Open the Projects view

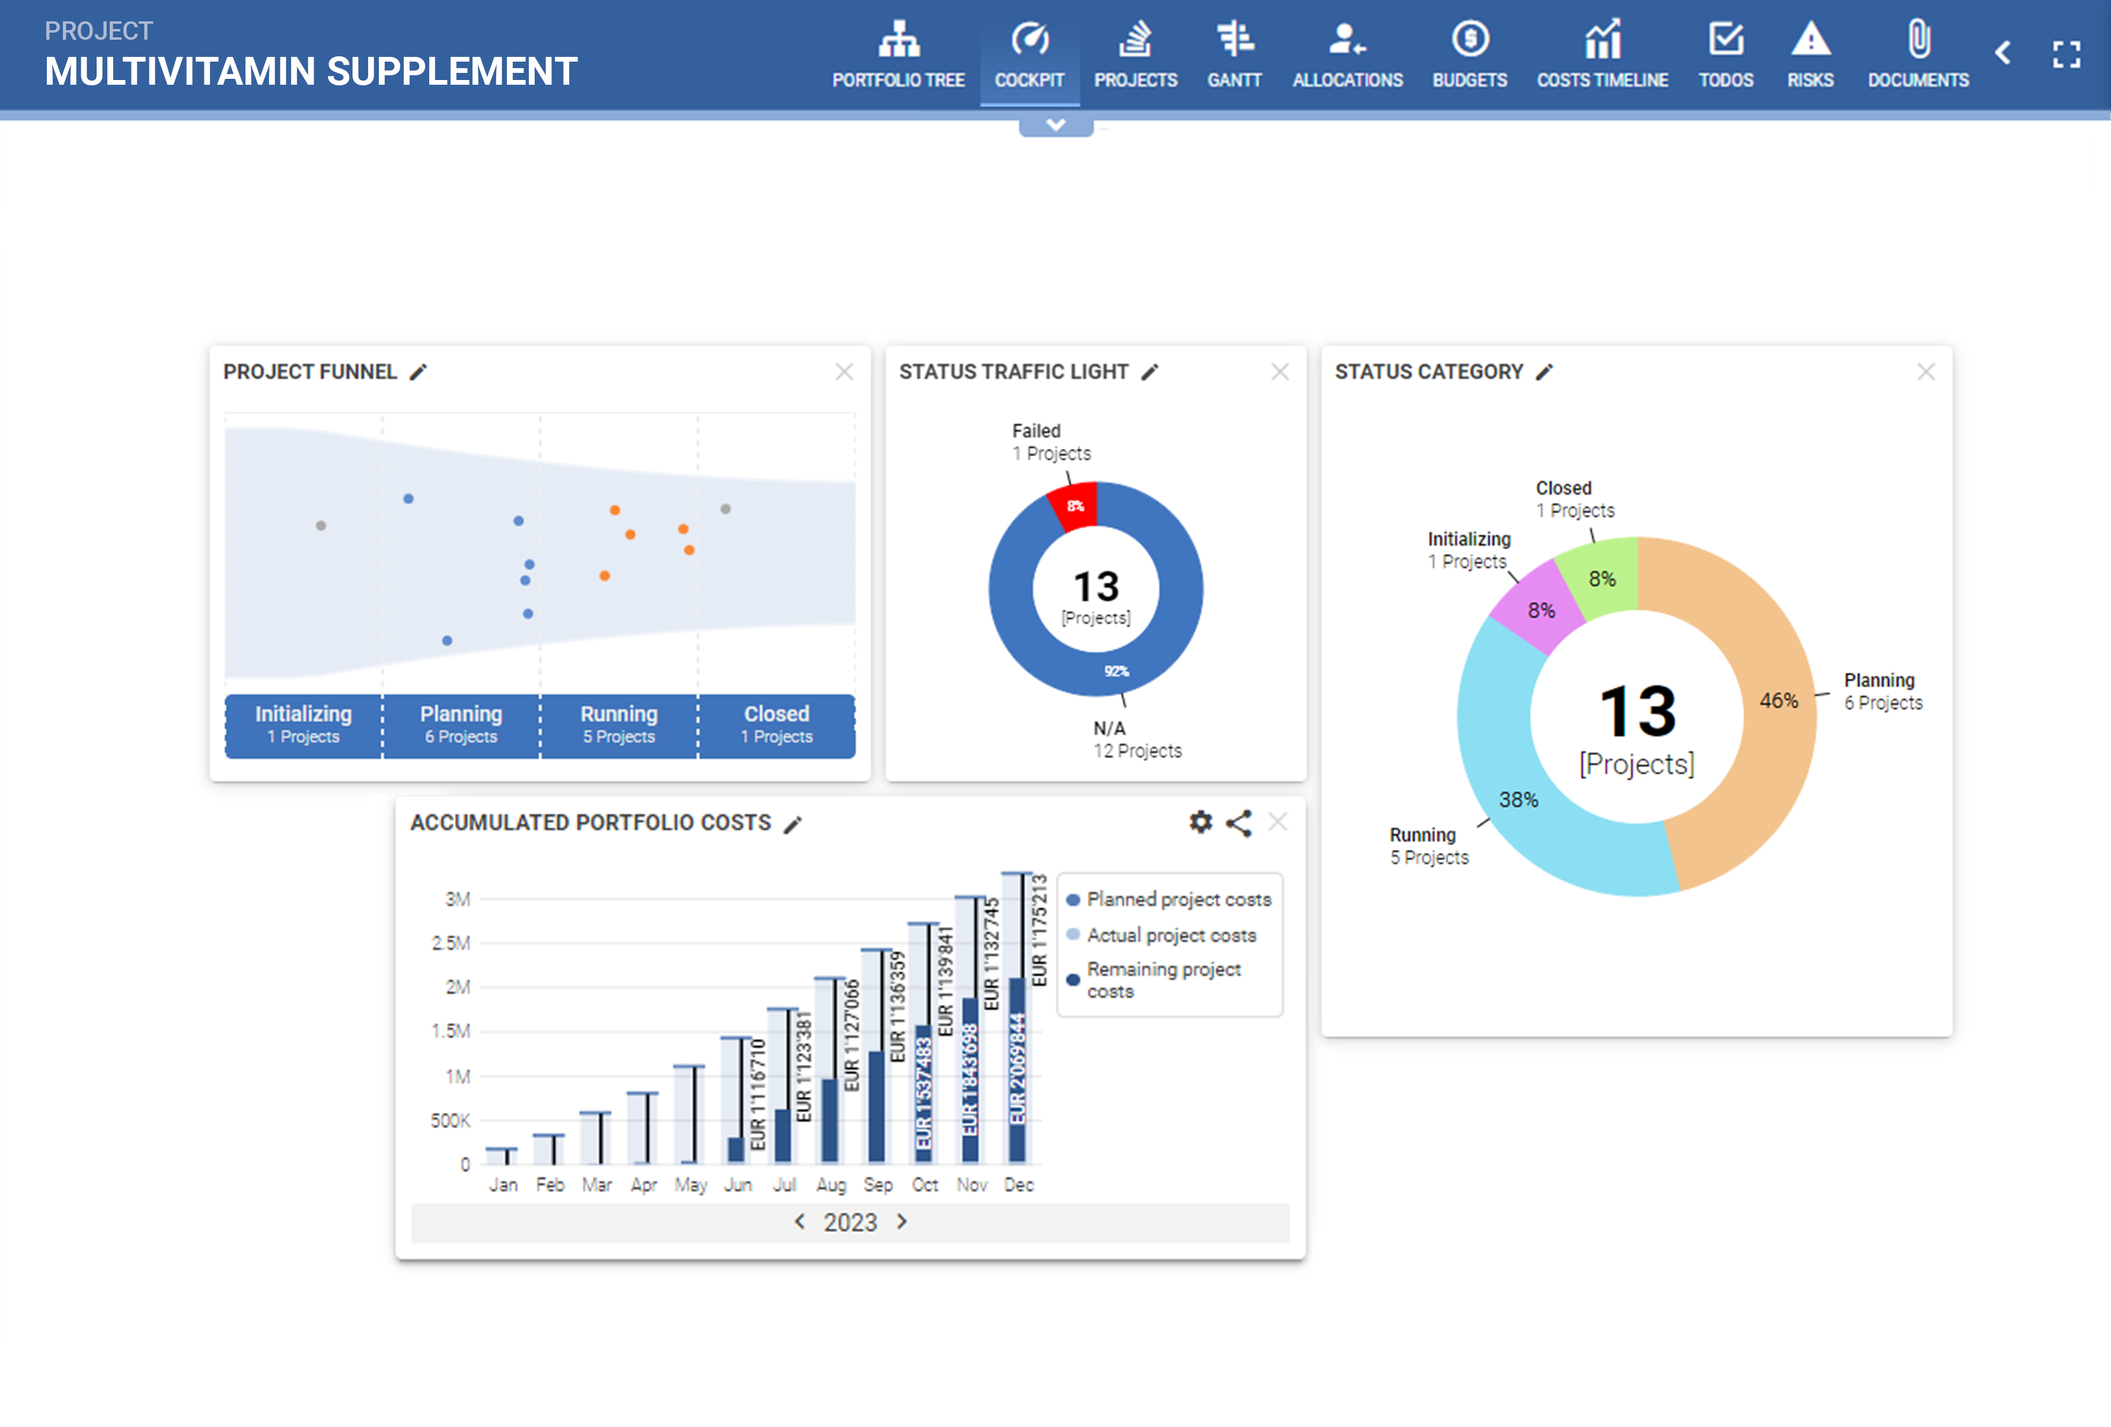pos(1135,55)
